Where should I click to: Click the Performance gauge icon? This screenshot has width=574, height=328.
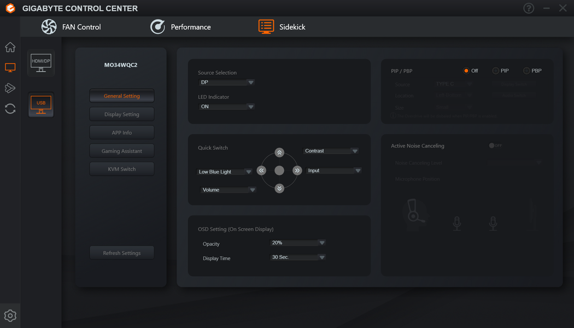(157, 27)
